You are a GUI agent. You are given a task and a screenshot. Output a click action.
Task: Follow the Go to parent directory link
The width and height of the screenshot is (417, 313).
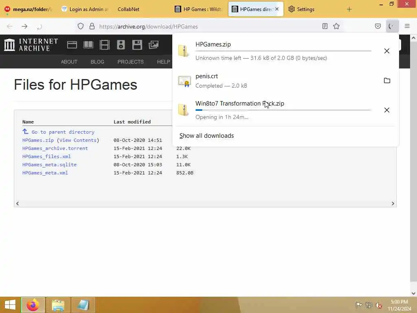click(x=63, y=132)
